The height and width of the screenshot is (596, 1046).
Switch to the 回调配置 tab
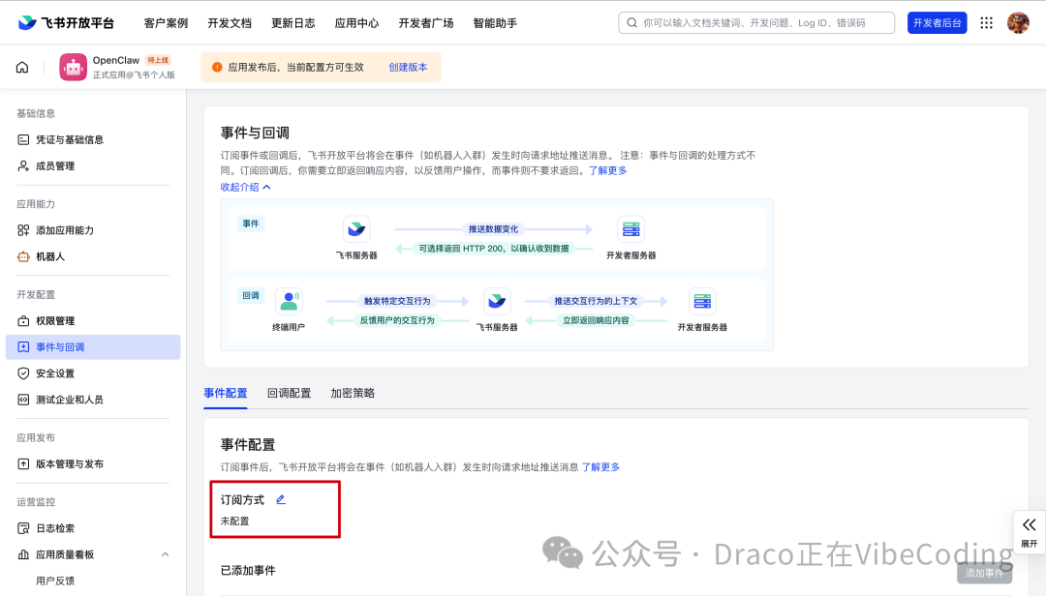(x=291, y=393)
